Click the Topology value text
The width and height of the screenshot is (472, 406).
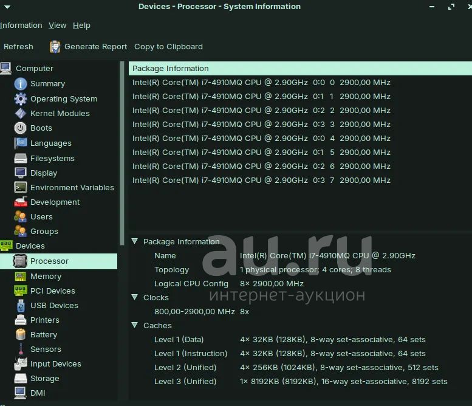(x=315, y=270)
